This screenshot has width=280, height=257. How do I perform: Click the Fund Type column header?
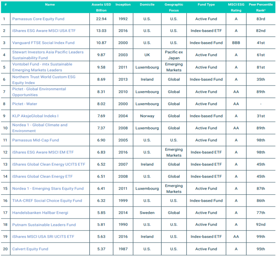[x=206, y=5]
